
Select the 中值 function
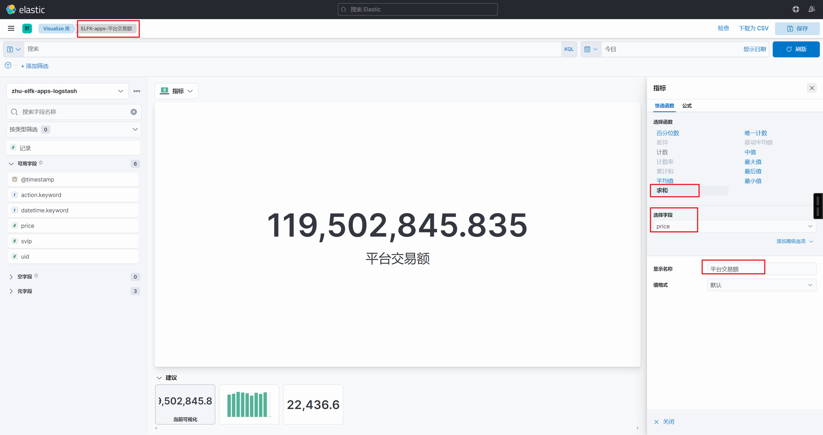click(x=750, y=152)
